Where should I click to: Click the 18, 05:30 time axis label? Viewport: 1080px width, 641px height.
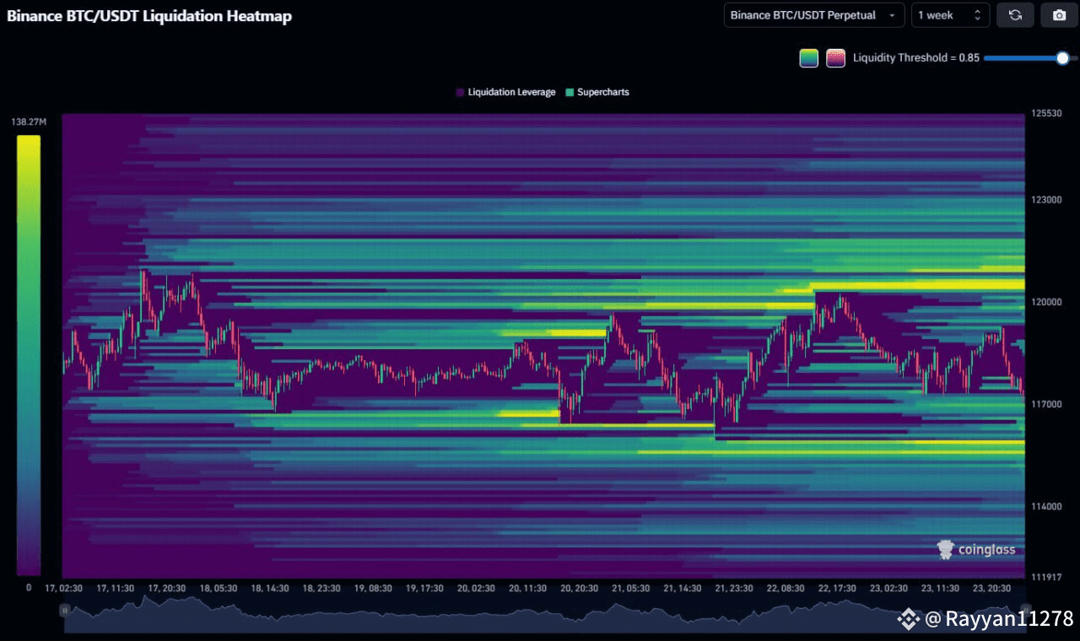(x=218, y=589)
